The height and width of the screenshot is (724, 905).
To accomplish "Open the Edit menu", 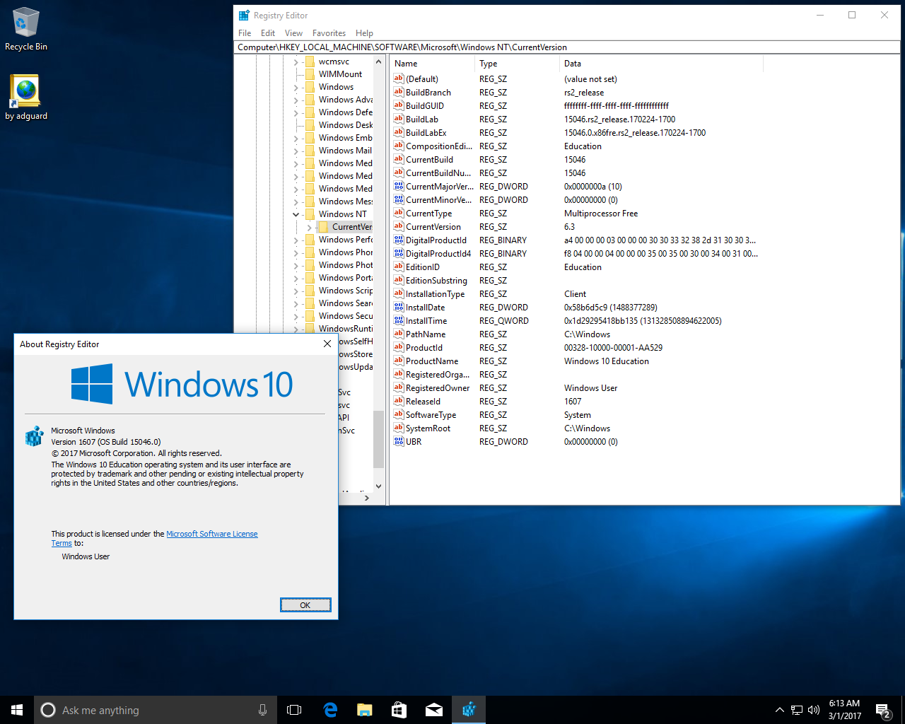I will 268,33.
